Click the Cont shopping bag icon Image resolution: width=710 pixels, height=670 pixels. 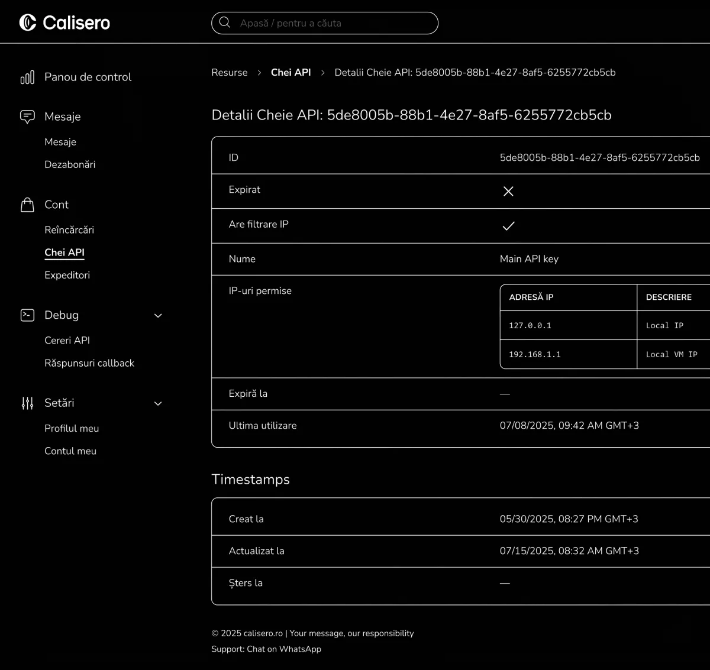[x=27, y=205]
